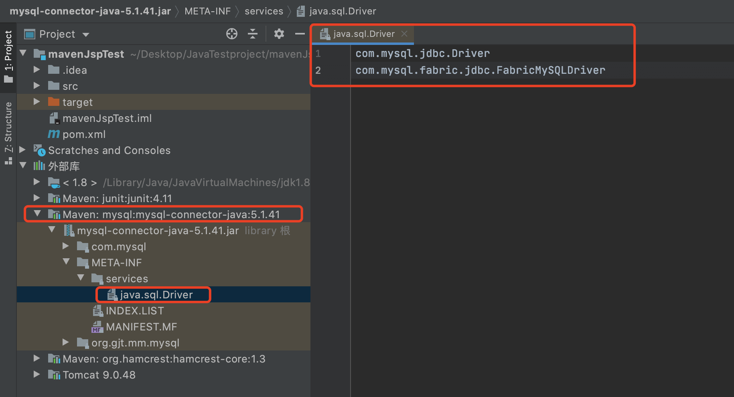
Task: Hide the Project tool window
Action: [300, 34]
